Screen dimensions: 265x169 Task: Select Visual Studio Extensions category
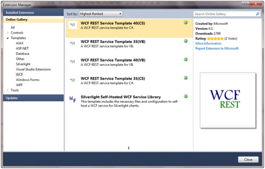pyautogui.click(x=33, y=69)
